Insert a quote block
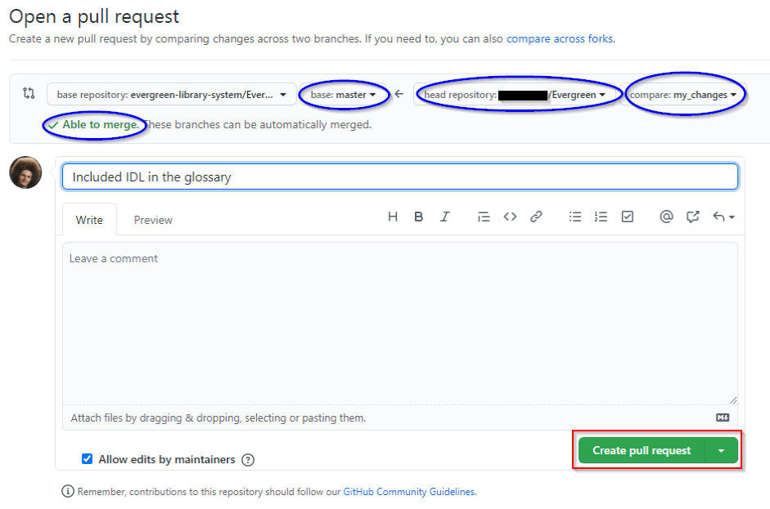Screen dimensions: 770x509 484,217
